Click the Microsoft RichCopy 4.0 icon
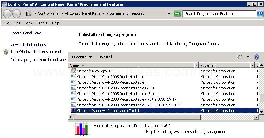This screenshot has width=265, height=138. (73, 71)
